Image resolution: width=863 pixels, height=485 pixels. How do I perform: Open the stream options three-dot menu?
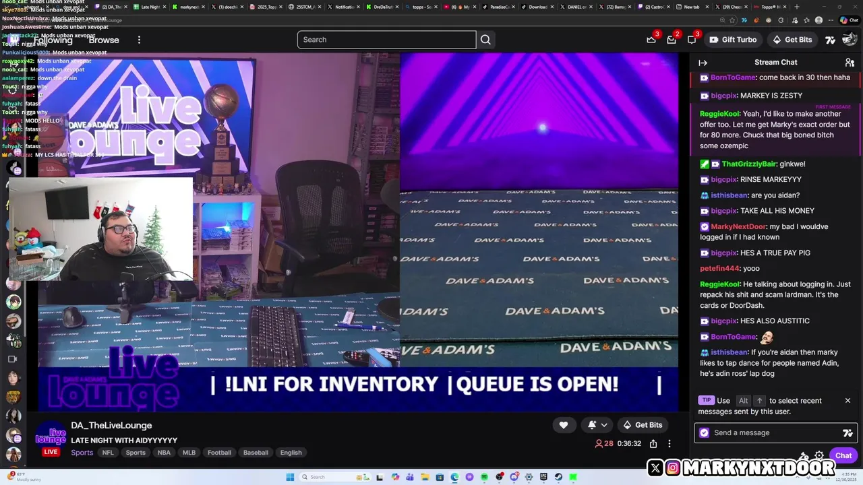point(669,444)
